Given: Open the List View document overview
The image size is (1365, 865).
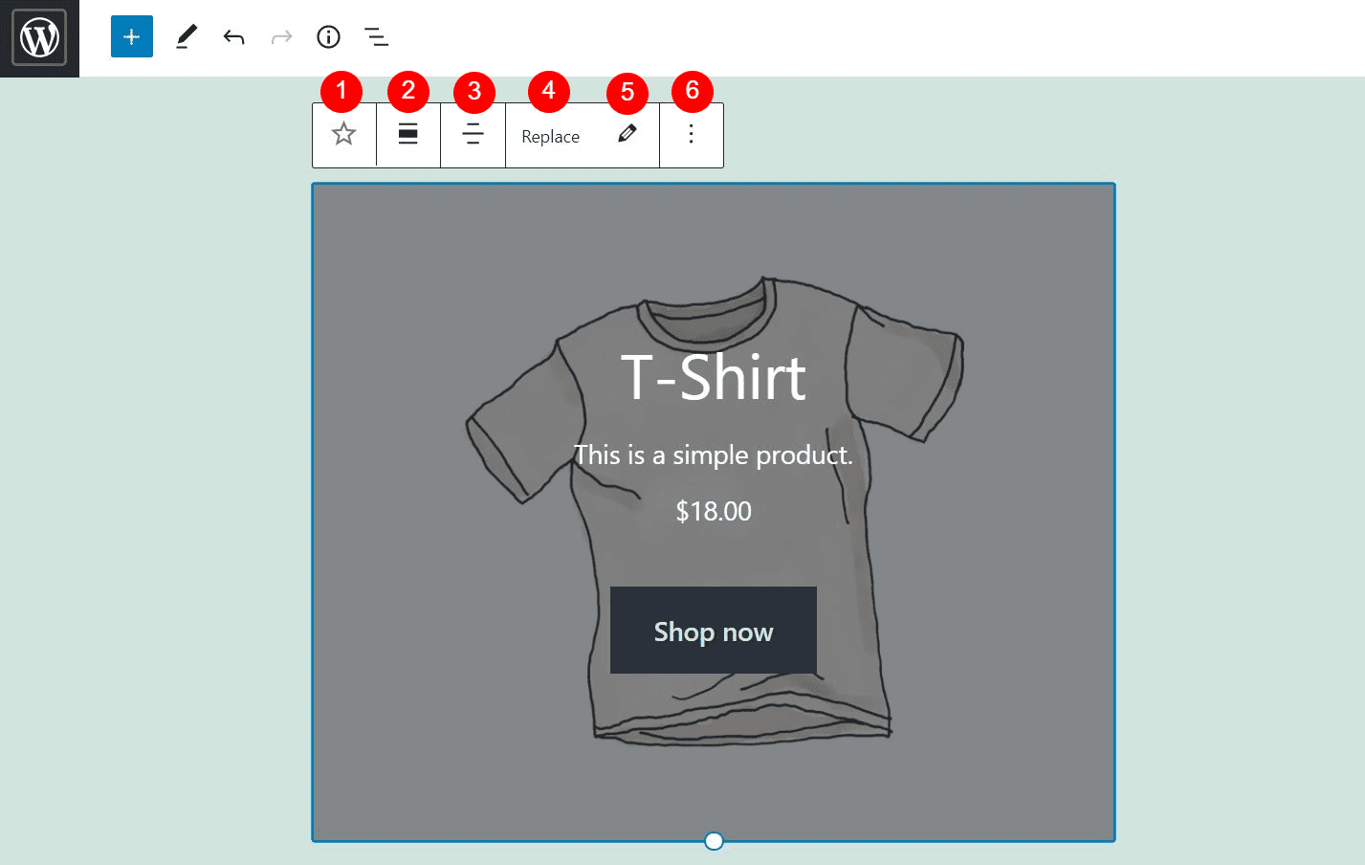Looking at the screenshot, I should click(376, 36).
